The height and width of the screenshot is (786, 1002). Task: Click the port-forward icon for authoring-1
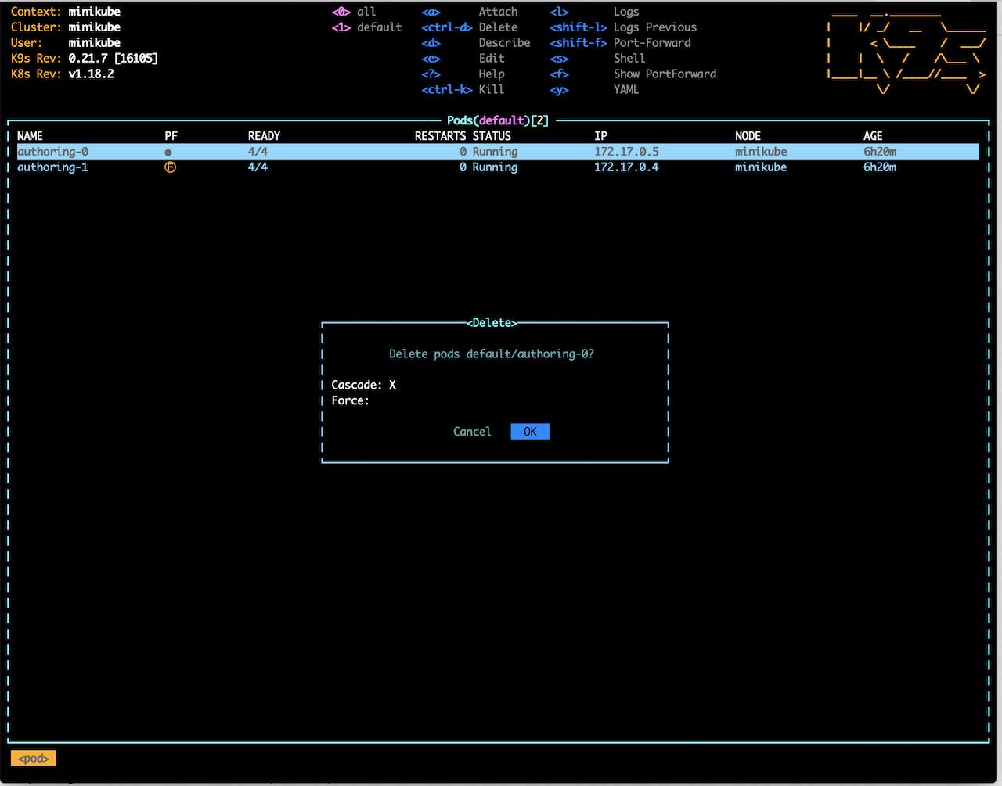[x=170, y=167]
